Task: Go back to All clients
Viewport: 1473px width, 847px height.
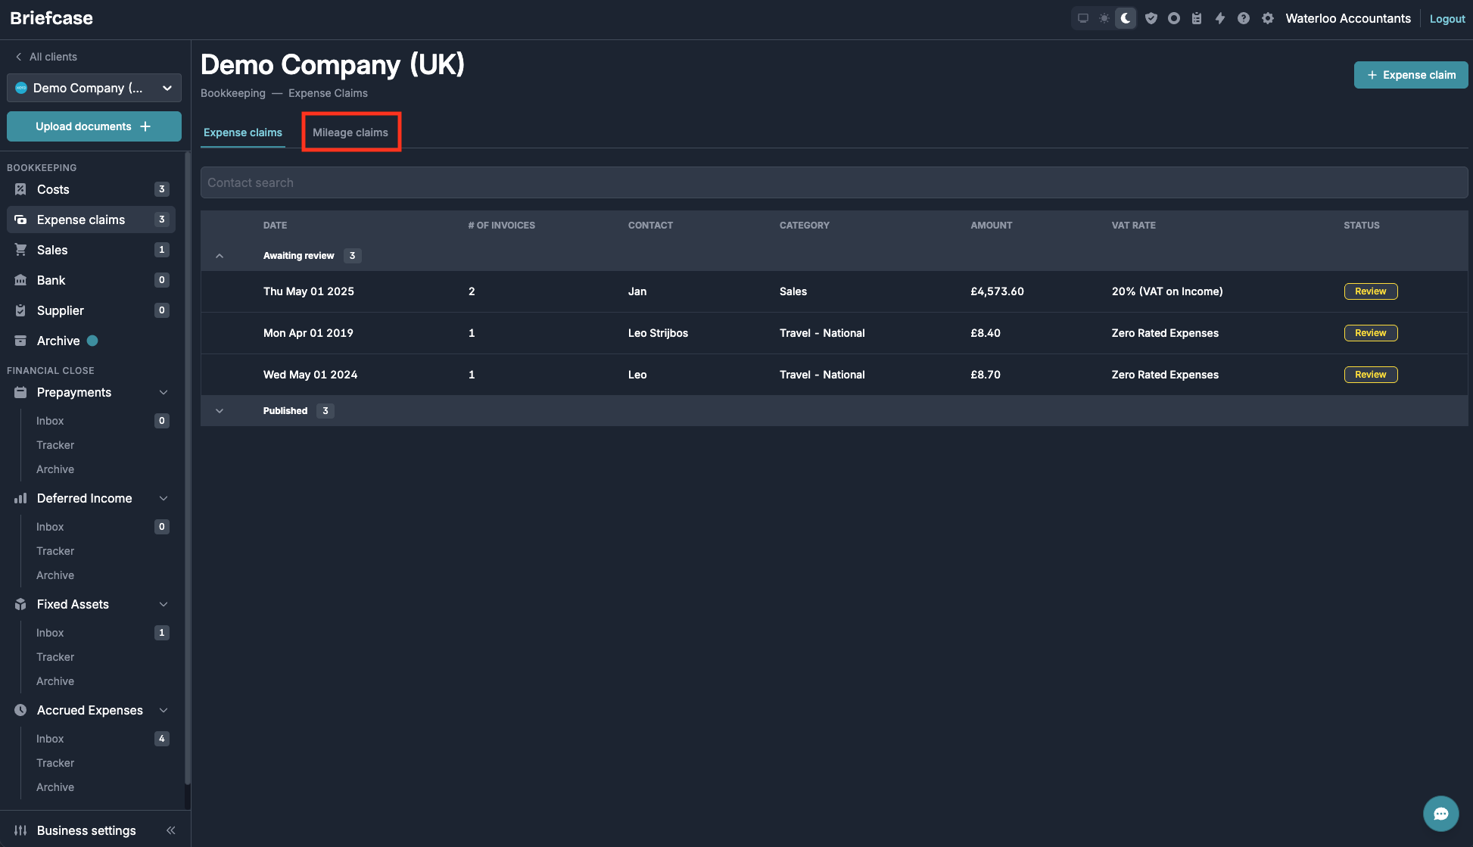Action: click(46, 57)
